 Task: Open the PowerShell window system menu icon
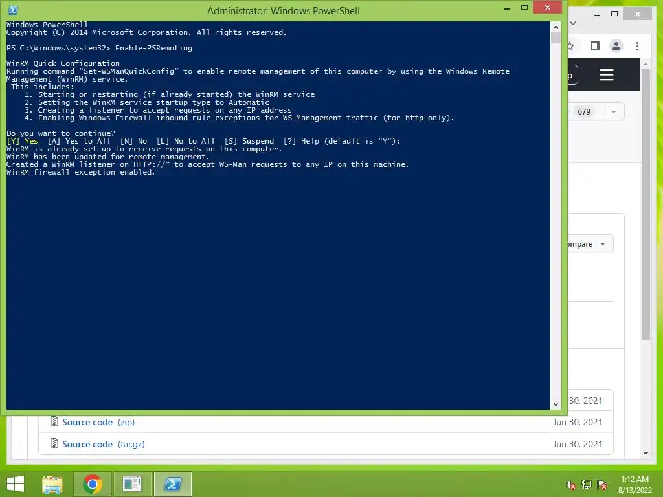coord(13,10)
